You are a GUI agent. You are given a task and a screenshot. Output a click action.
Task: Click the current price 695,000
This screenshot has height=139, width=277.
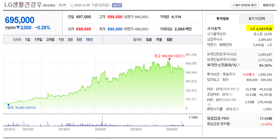pos(20,20)
